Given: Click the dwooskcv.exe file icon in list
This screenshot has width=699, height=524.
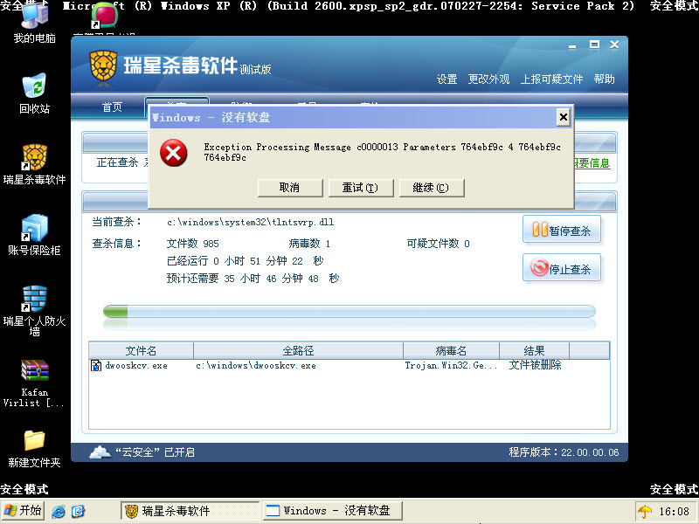Looking at the screenshot, I should (96, 365).
